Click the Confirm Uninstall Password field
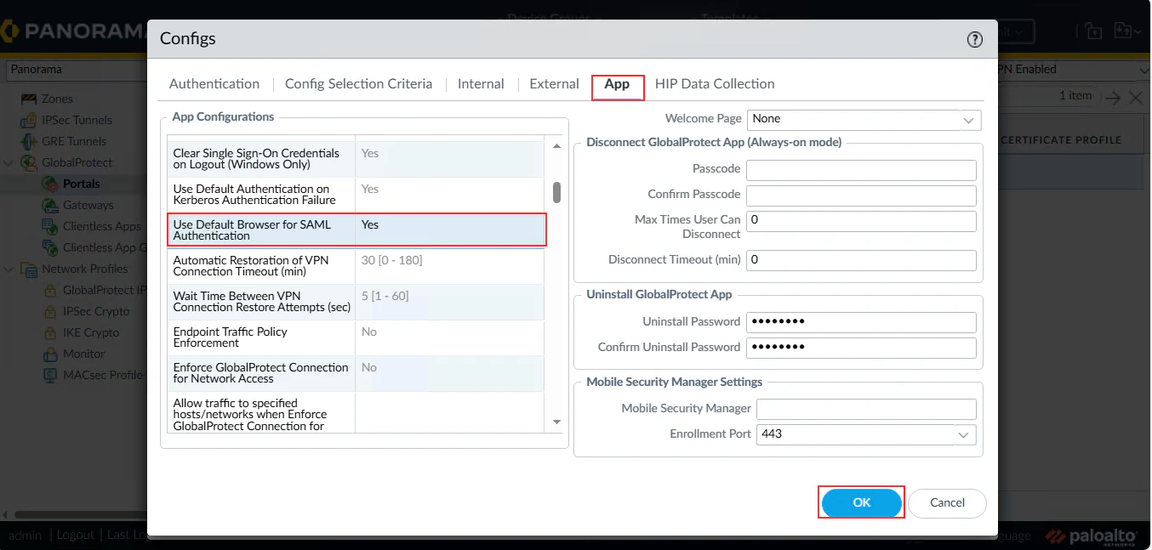Screen dimensions: 1152x550 click(x=861, y=348)
